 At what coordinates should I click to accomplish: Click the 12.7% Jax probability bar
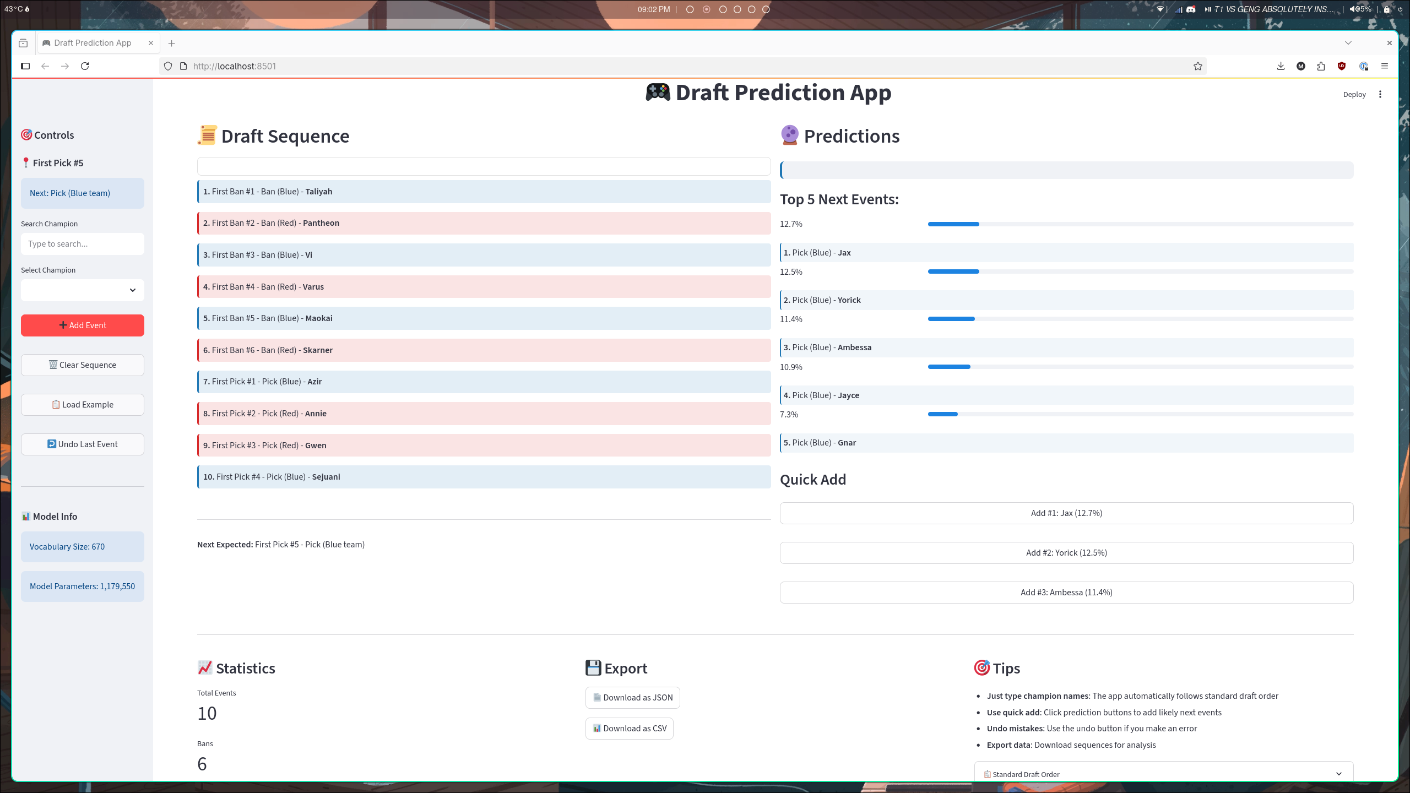1140,224
